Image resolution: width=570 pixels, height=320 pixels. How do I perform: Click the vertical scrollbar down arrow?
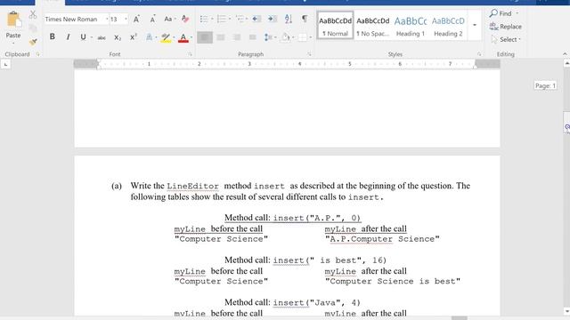click(566, 311)
